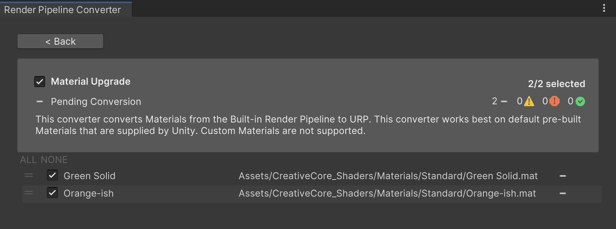616x229 pixels.
Task: Deselect the Green Solid material checkbox
Action: (52, 176)
